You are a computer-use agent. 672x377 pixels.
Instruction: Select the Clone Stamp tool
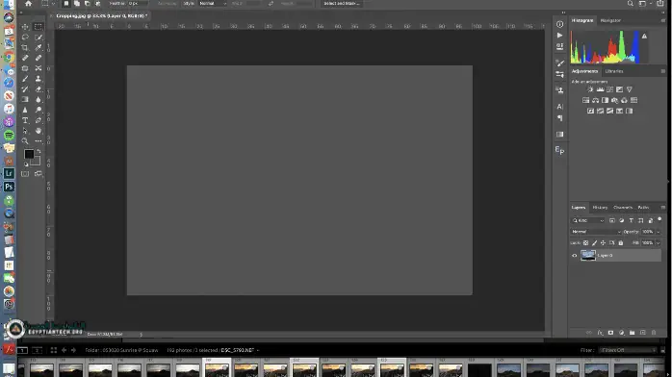click(x=39, y=79)
